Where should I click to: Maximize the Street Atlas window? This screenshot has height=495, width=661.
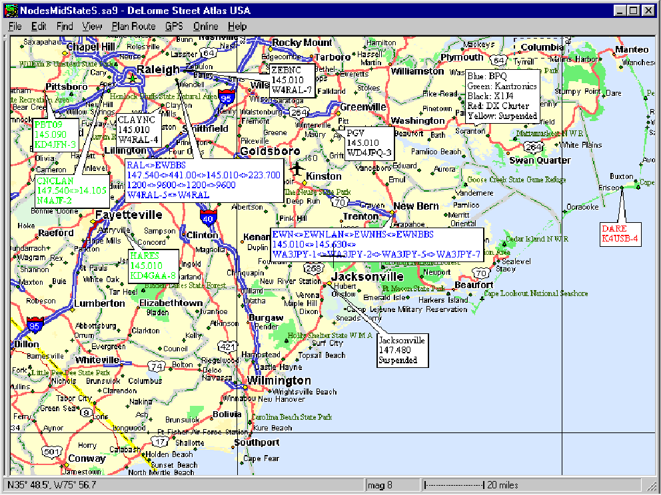tap(634, 11)
